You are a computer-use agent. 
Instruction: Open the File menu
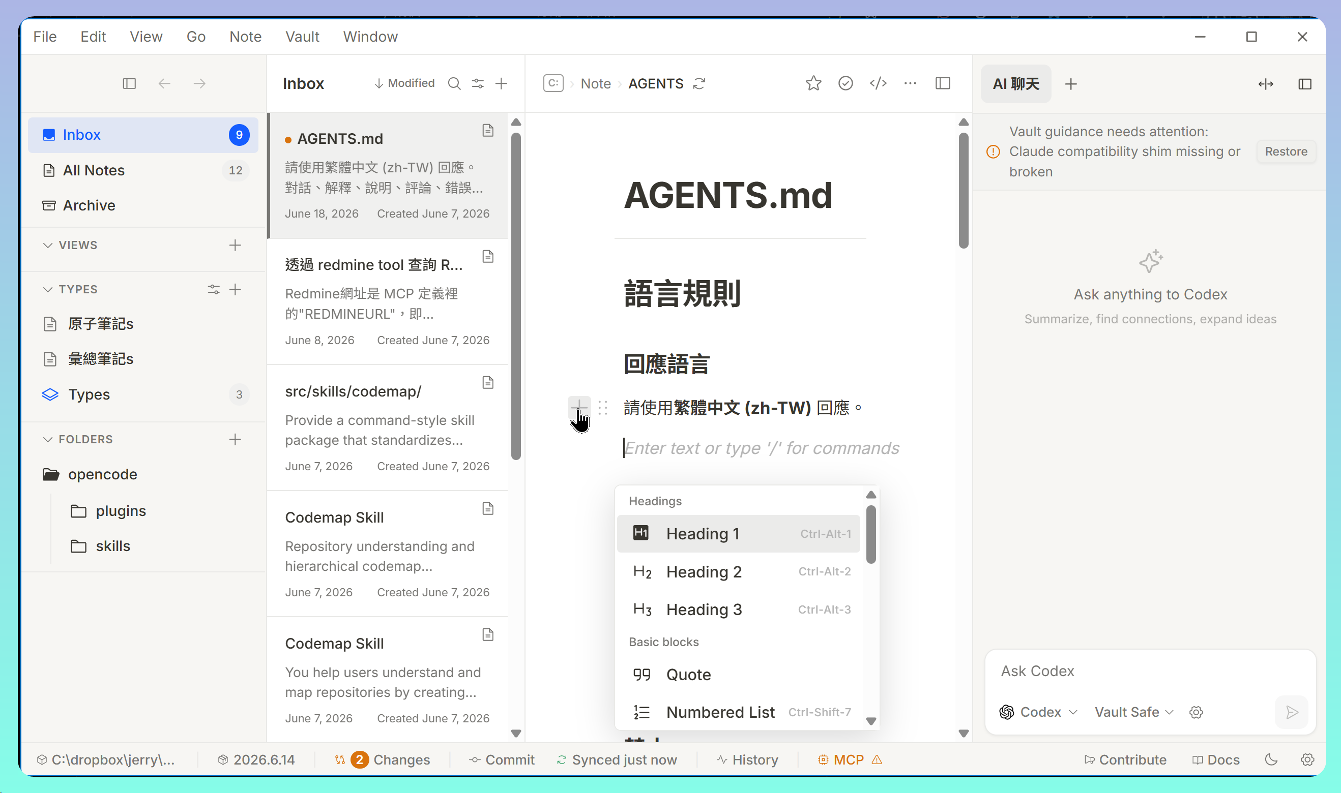45,36
